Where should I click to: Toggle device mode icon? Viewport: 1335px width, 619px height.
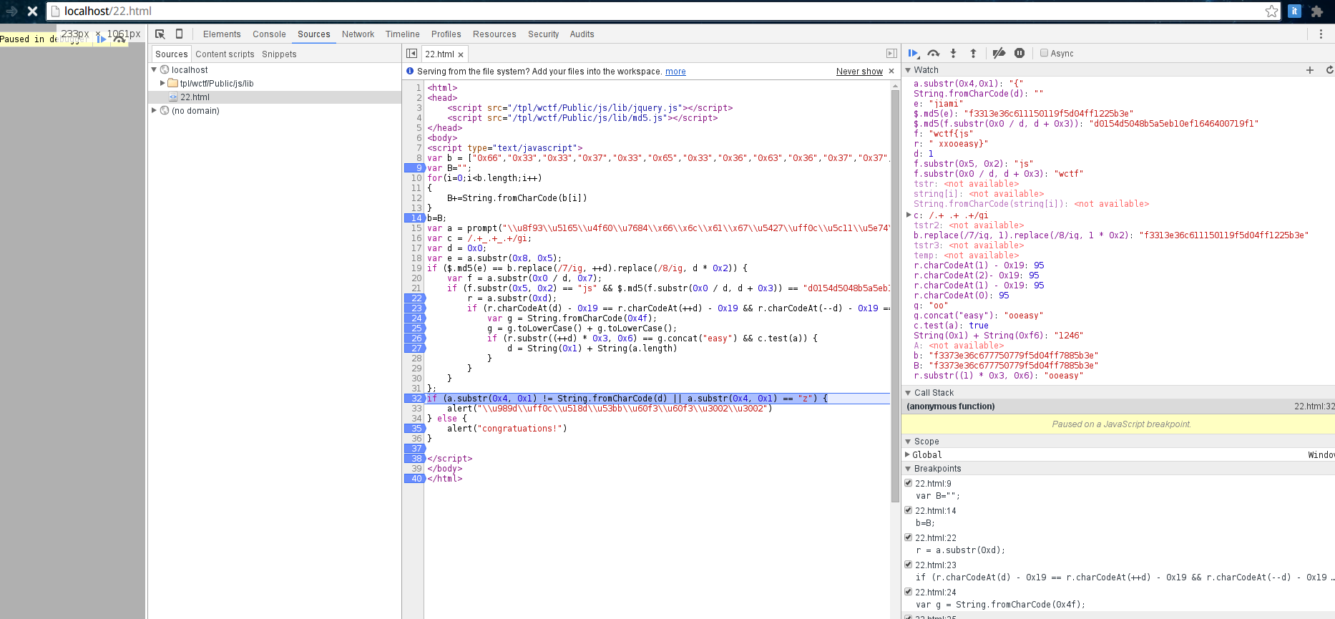pos(180,34)
